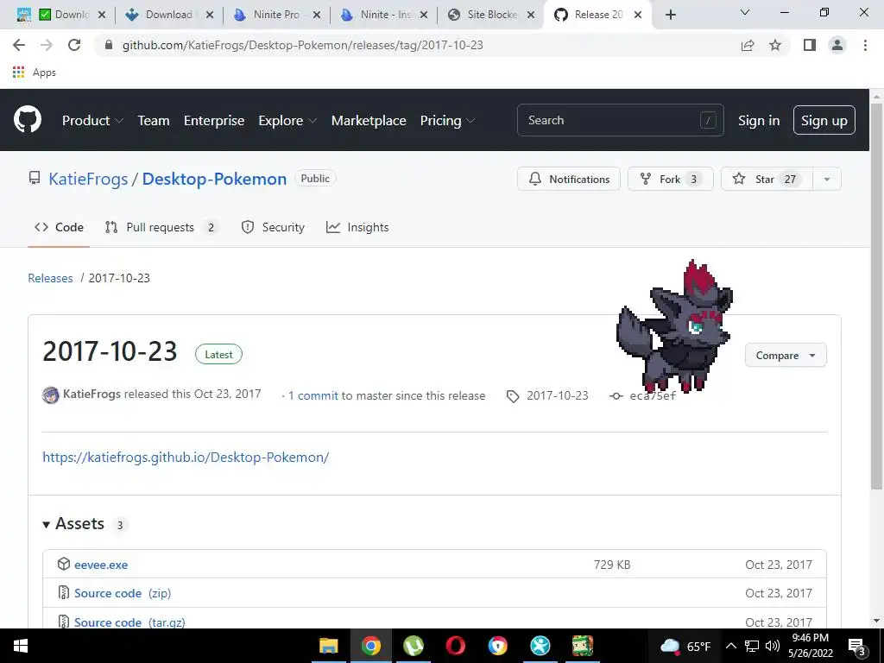Open Apps shortcut in bookmarks bar

point(34,73)
